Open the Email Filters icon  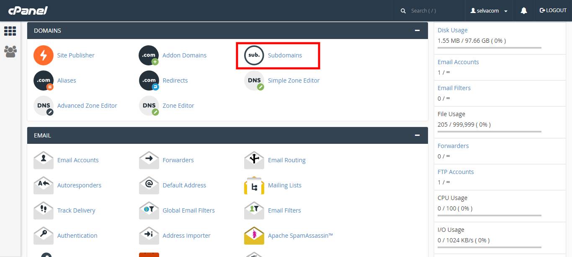(x=254, y=210)
